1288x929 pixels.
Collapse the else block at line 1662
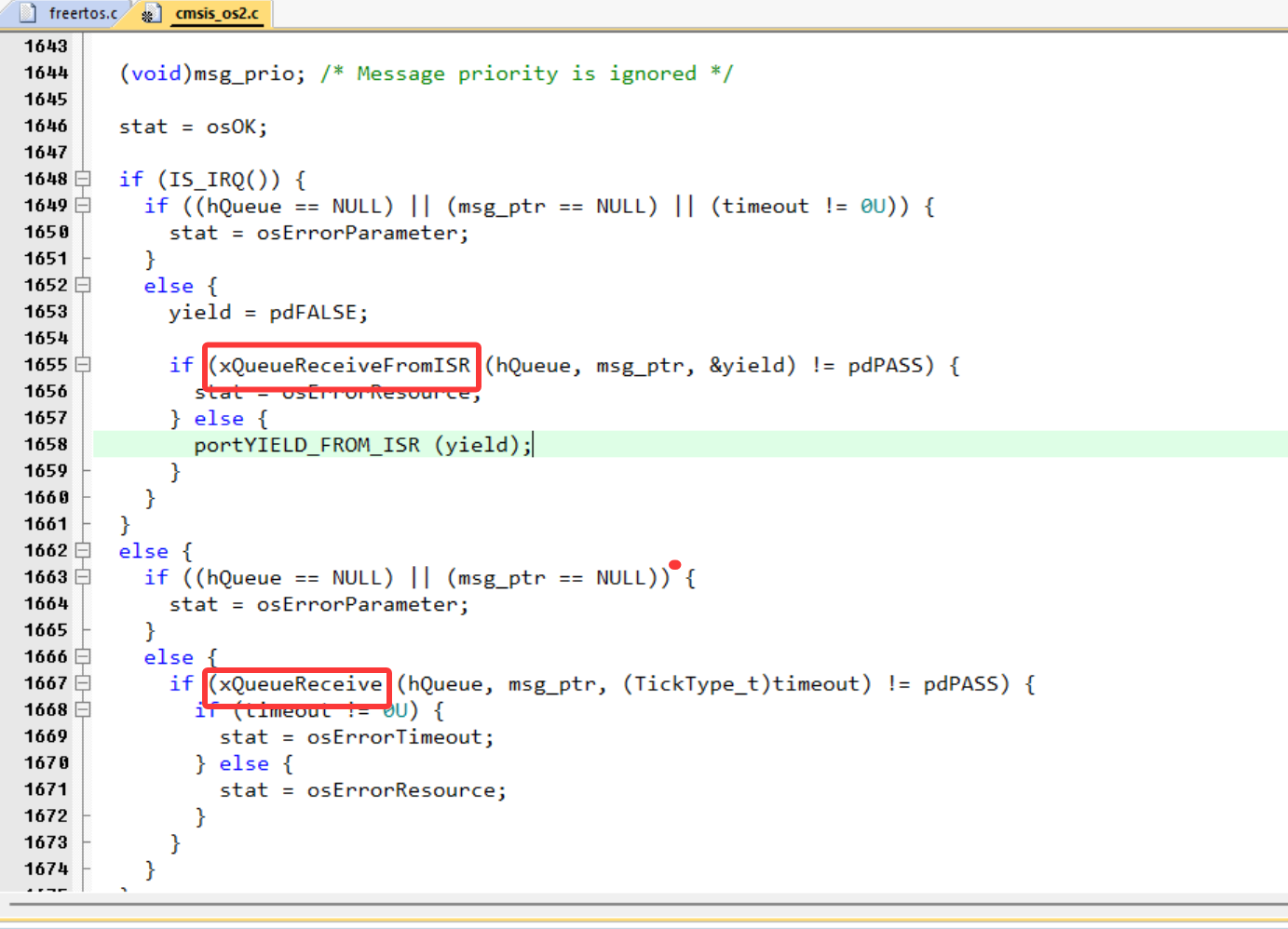83,550
